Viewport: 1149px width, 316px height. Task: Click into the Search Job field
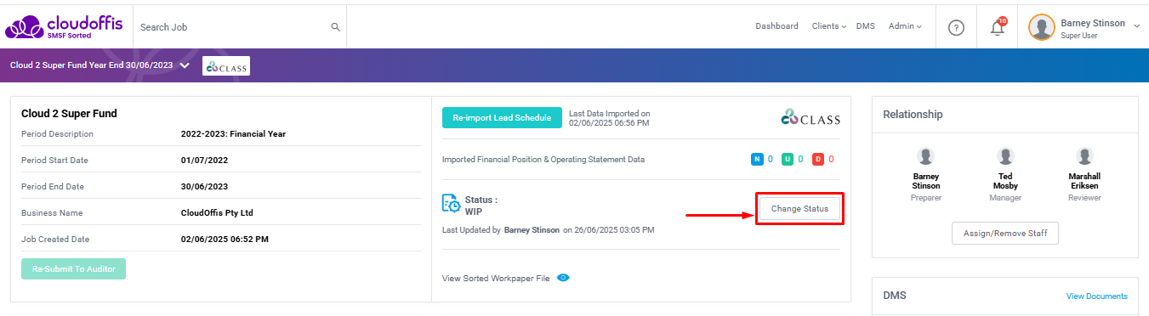pyautogui.click(x=239, y=27)
